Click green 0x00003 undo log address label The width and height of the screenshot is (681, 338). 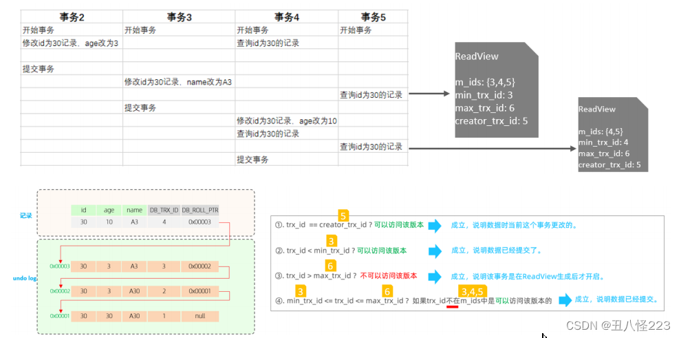59,266
